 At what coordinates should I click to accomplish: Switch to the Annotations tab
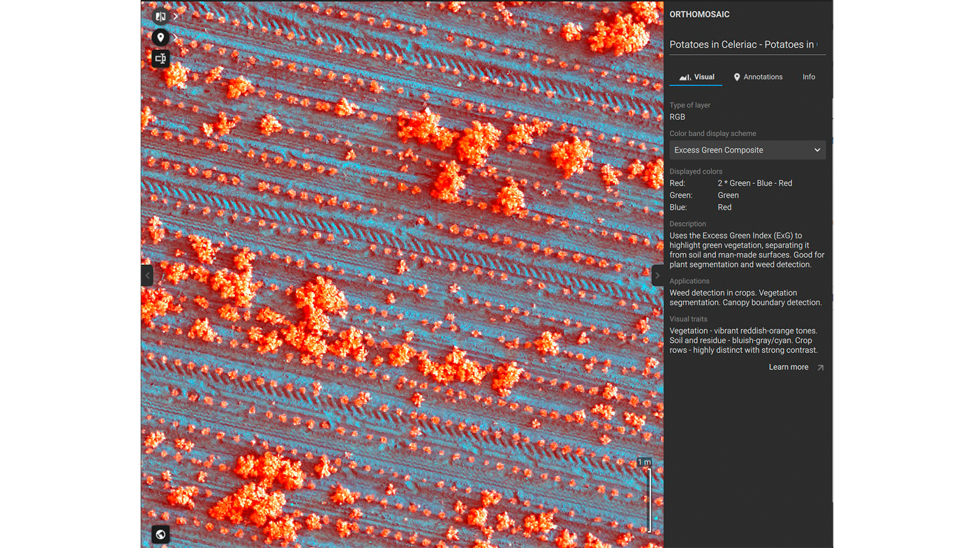click(x=758, y=77)
